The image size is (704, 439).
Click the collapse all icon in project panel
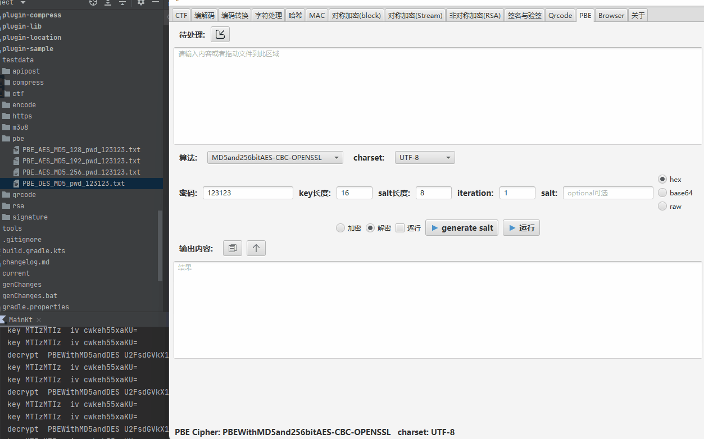[x=122, y=3]
